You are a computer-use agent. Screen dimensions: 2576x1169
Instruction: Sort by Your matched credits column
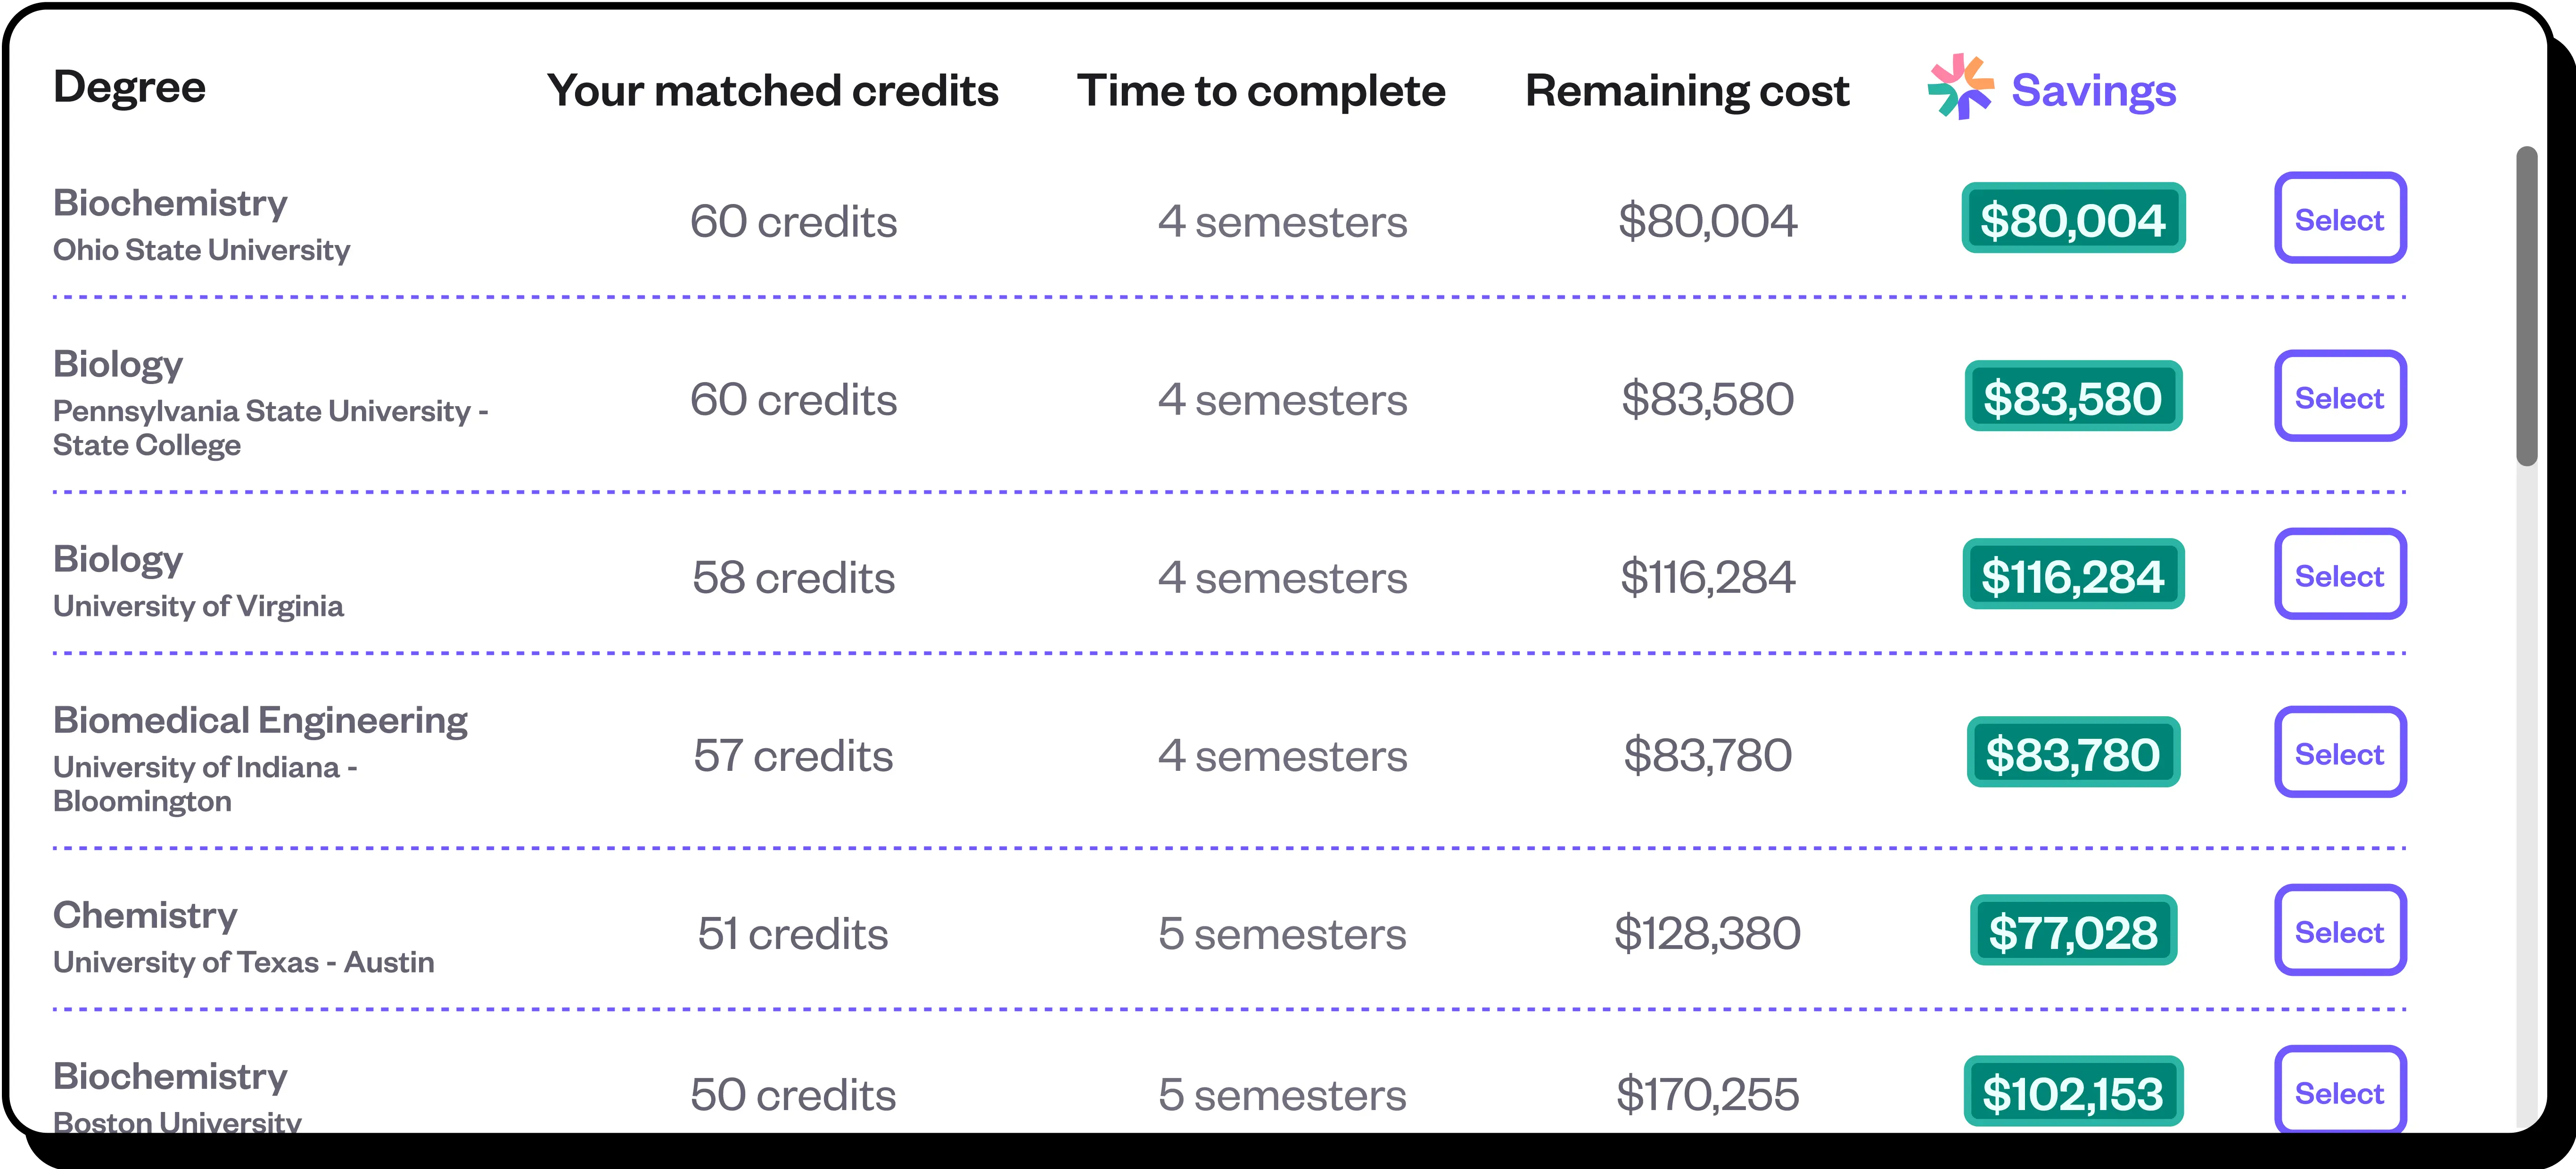click(x=774, y=90)
